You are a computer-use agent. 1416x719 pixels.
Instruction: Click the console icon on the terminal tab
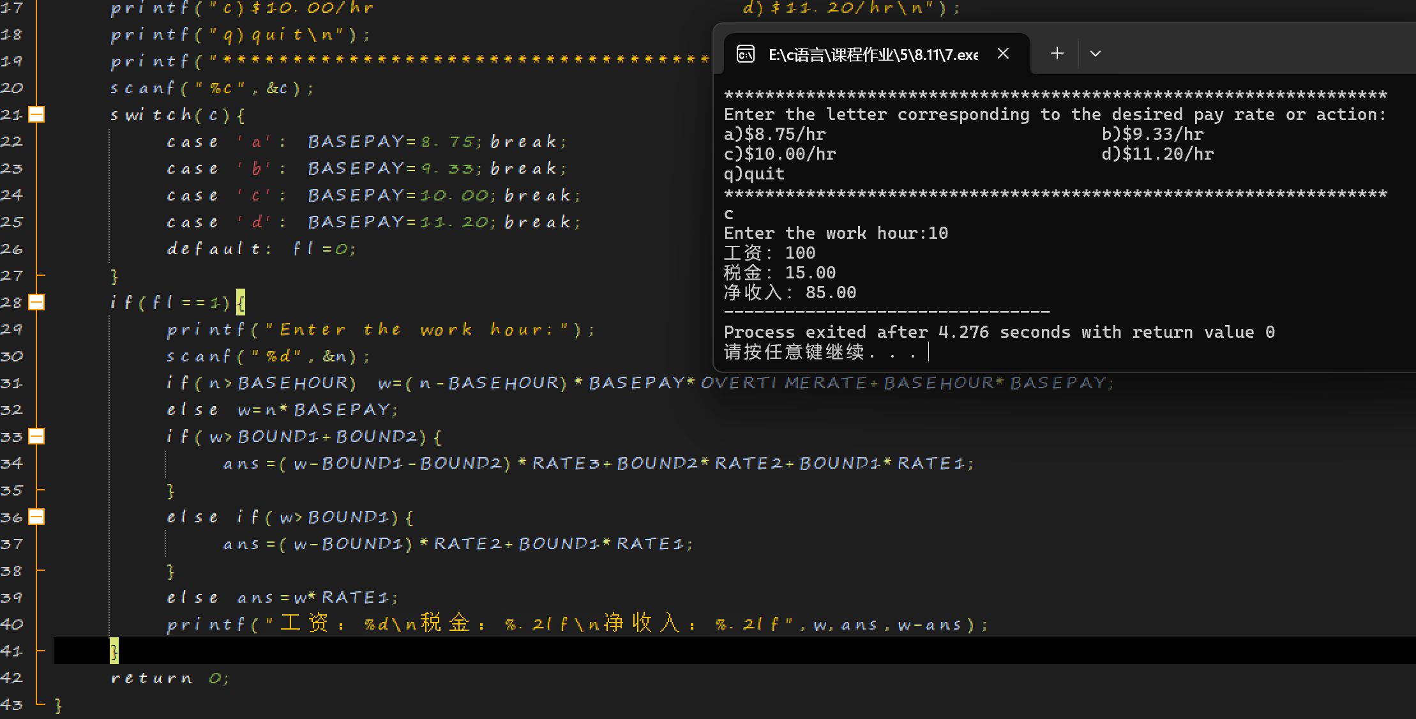(745, 54)
